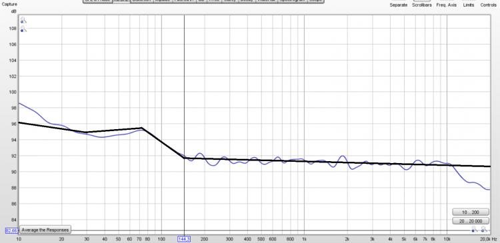Click the lower vertical zoom magnifier icon
The width and height of the screenshot is (500, 243).
pyautogui.click(x=23, y=29)
